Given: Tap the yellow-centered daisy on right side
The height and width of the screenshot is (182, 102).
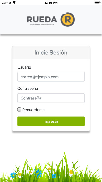Looking at the screenshot, I should [x=72, y=172].
